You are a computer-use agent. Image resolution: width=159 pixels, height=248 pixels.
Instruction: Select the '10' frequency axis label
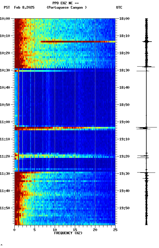pos(55,230)
